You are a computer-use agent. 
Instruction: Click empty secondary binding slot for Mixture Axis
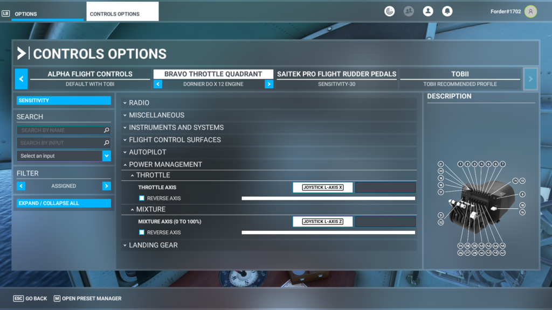pos(385,221)
